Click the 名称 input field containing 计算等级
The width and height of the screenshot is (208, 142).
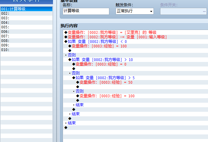[x=86, y=11]
